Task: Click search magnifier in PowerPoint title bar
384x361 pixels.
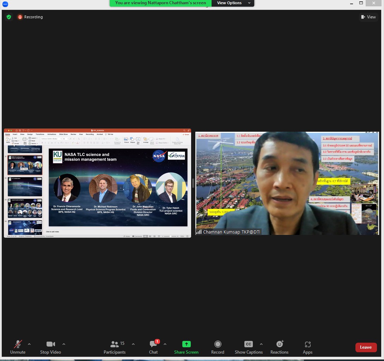Action: pyautogui.click(x=184, y=131)
